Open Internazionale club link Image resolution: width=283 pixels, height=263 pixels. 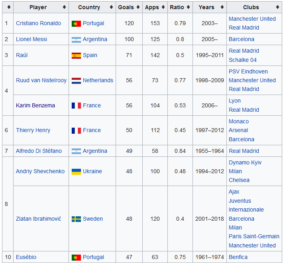(x=246, y=210)
